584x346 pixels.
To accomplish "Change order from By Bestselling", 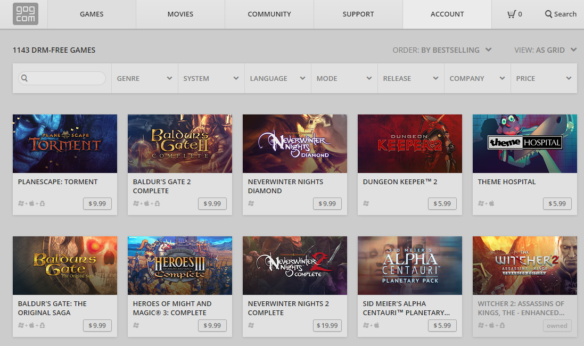I will click(x=442, y=50).
